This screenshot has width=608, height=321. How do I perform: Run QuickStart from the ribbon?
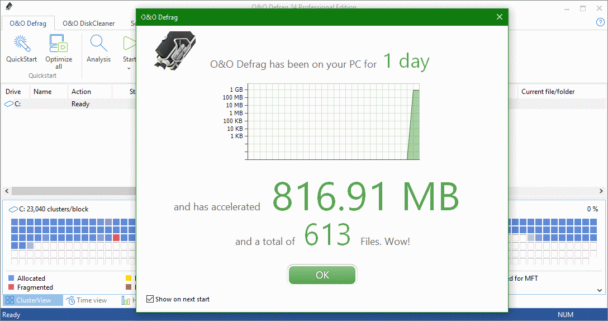click(21, 49)
